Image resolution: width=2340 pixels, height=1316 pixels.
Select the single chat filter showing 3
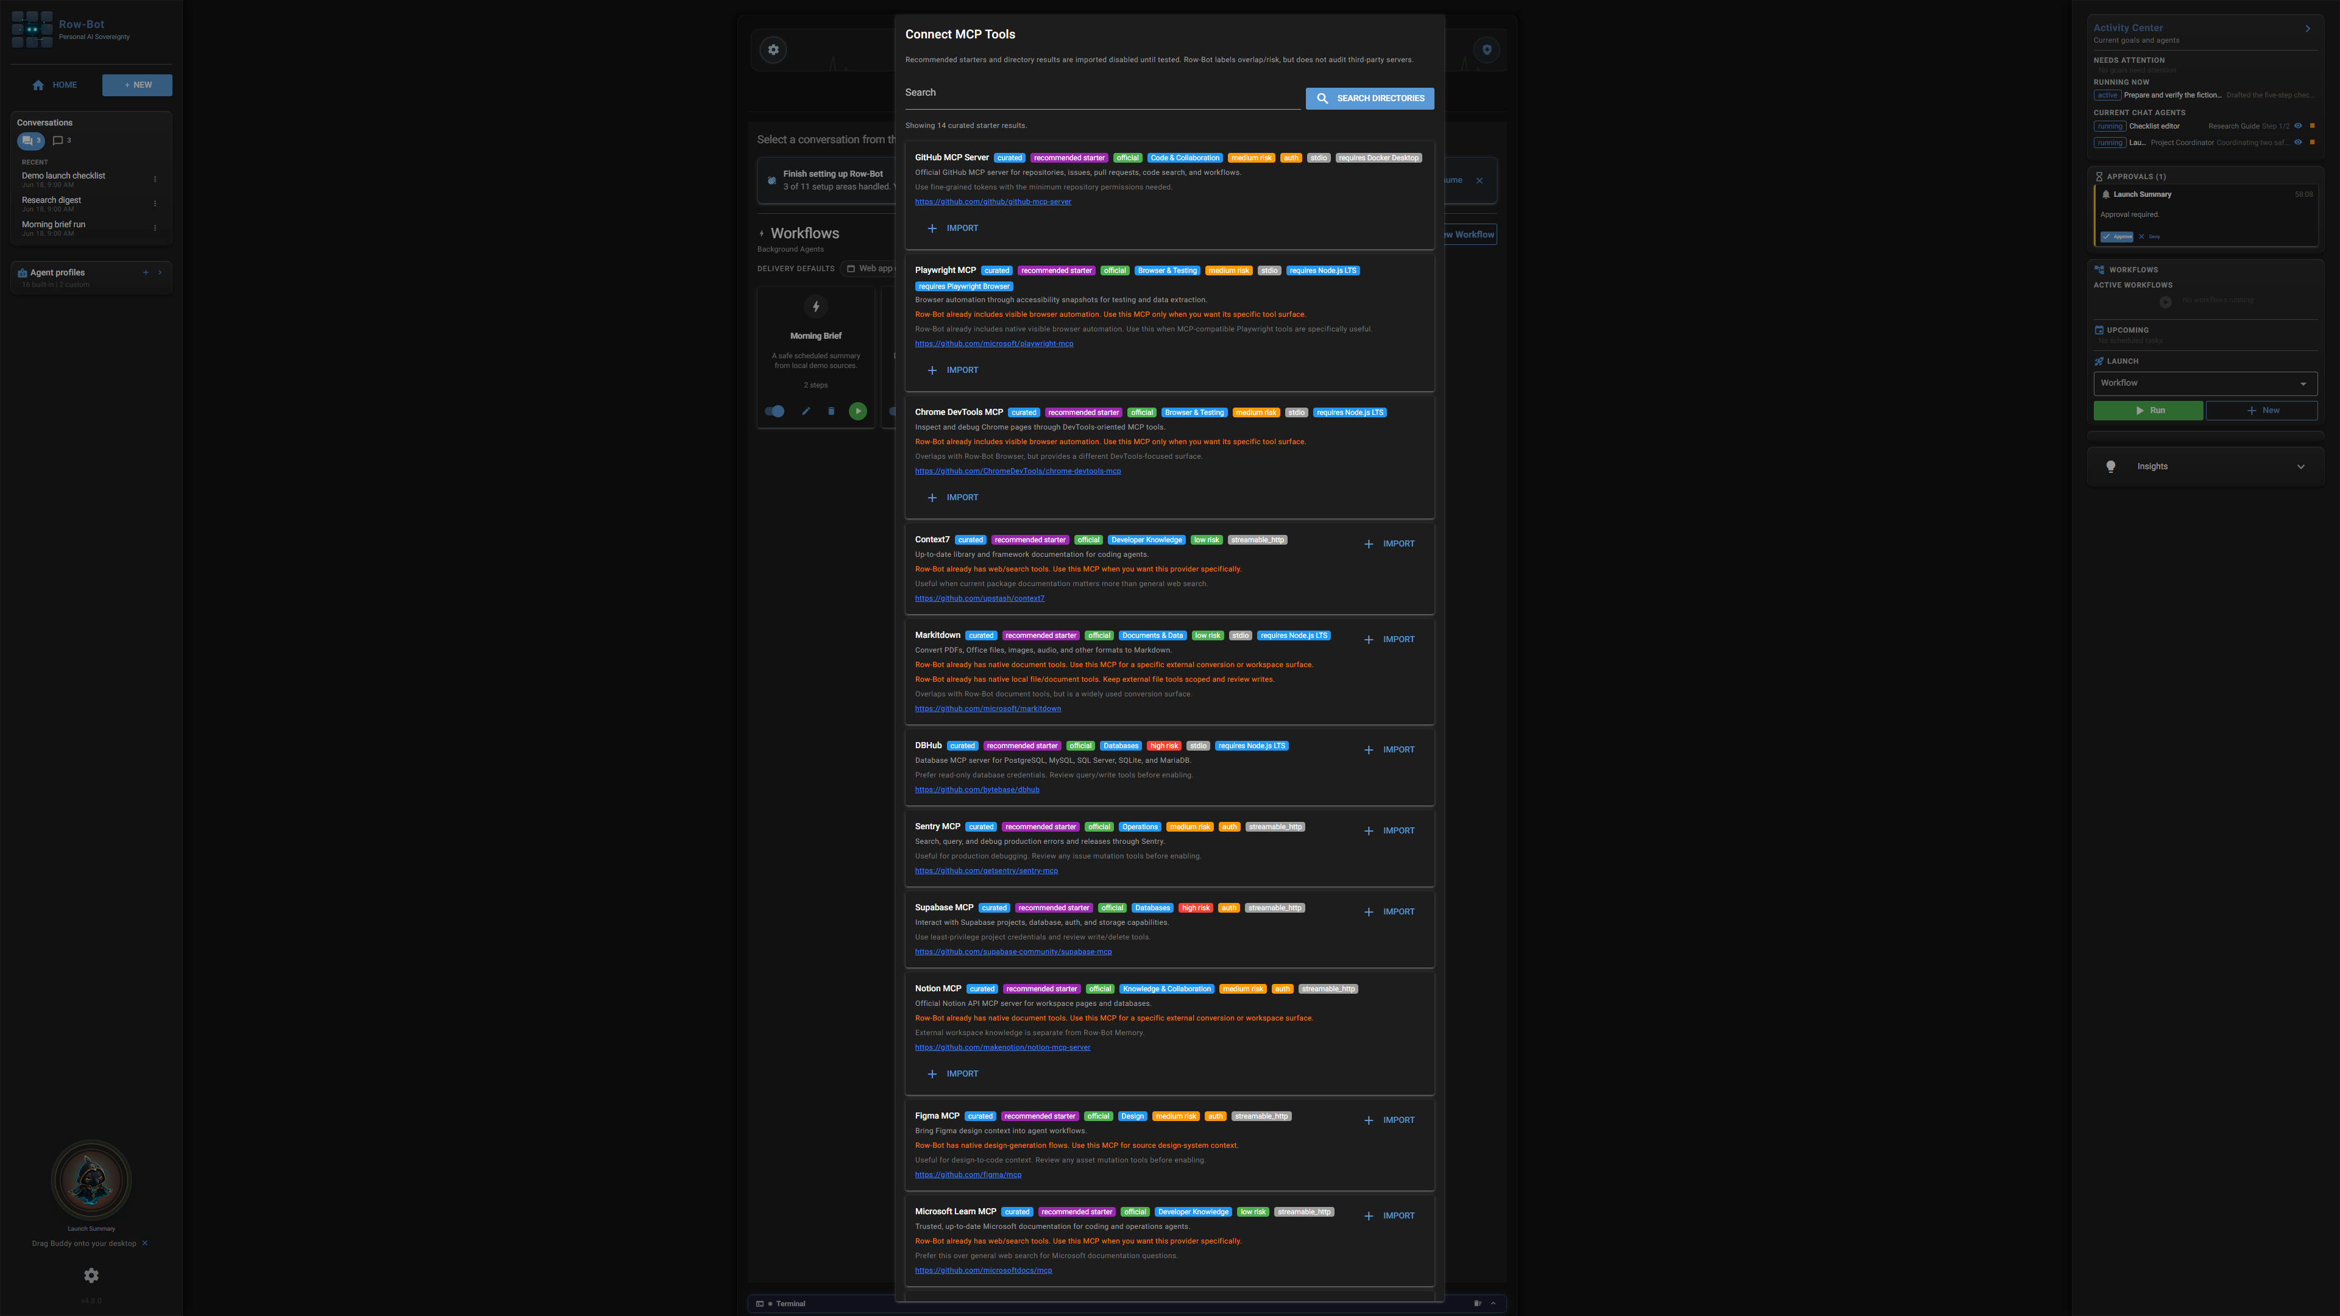coord(61,141)
